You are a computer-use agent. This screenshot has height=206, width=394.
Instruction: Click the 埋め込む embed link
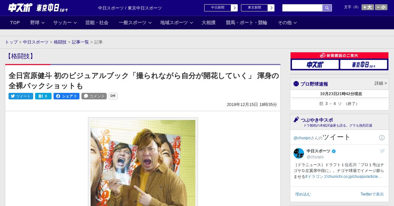pyautogui.click(x=303, y=194)
